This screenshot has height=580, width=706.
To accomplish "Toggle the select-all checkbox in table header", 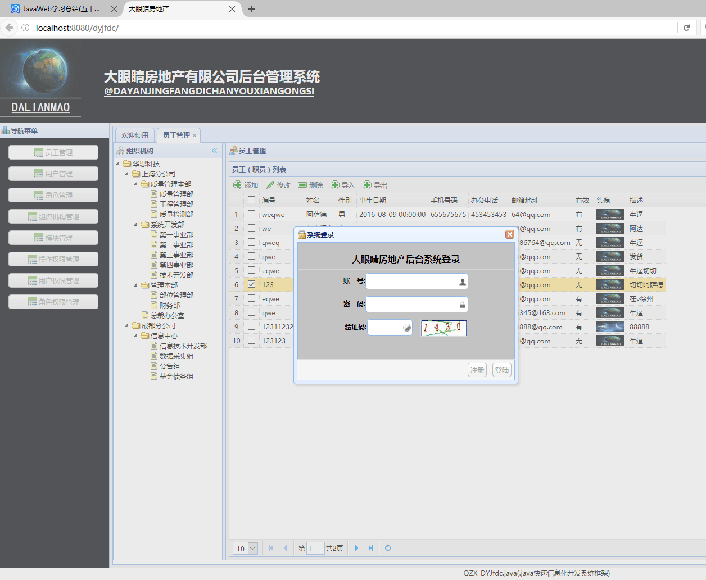I will (252, 200).
